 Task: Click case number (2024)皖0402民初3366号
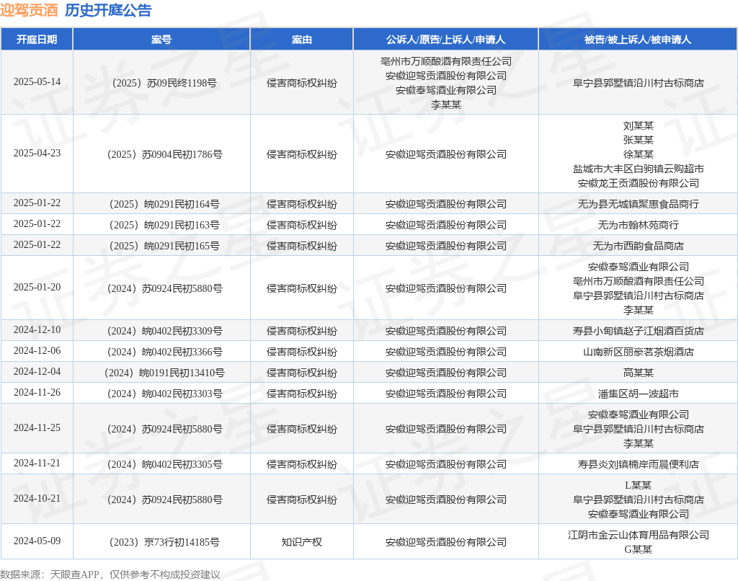pyautogui.click(x=164, y=352)
